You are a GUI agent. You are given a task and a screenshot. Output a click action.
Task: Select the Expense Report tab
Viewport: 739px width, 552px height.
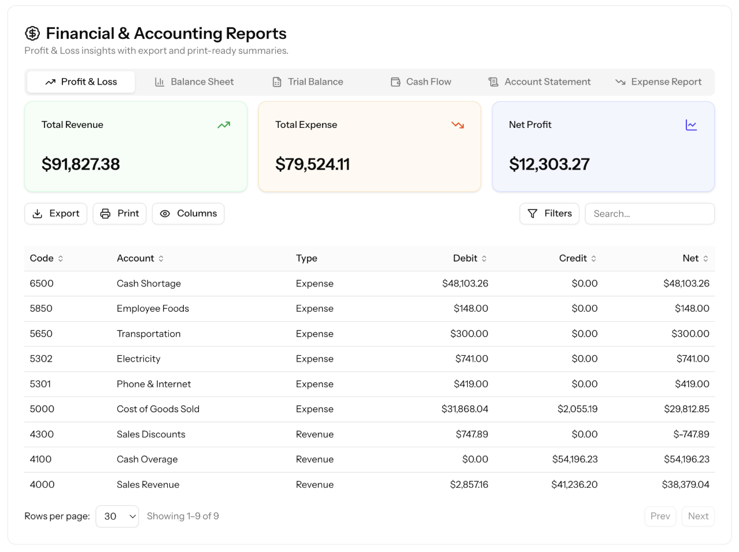658,82
